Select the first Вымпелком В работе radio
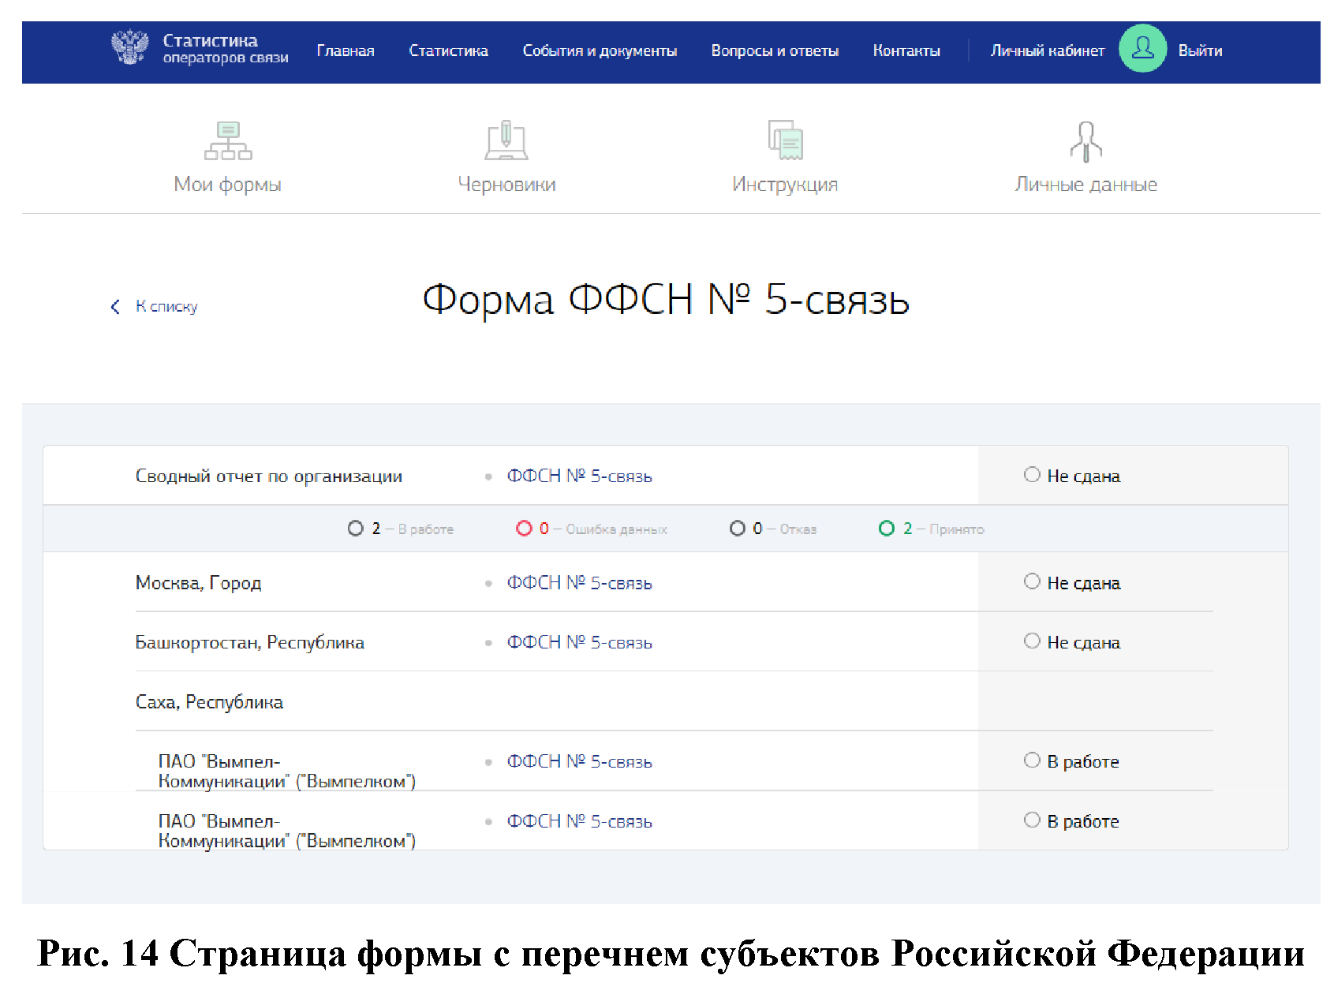Viewport: 1334px width, 994px height. (x=1032, y=760)
